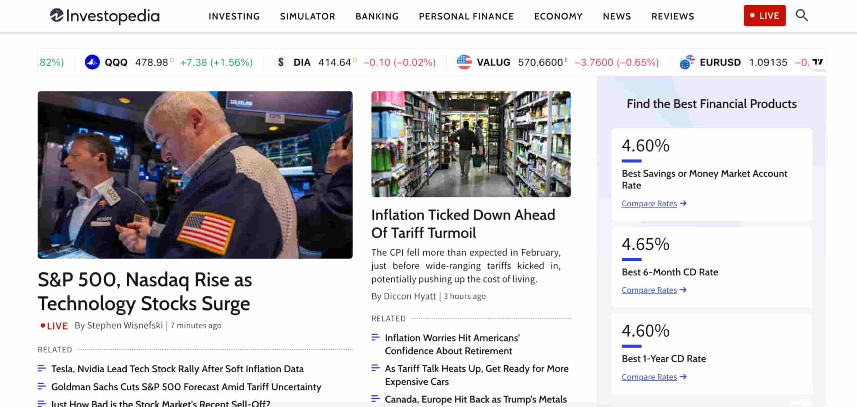The image size is (857, 407).
Task: Open the search tool
Action: coord(802,15)
